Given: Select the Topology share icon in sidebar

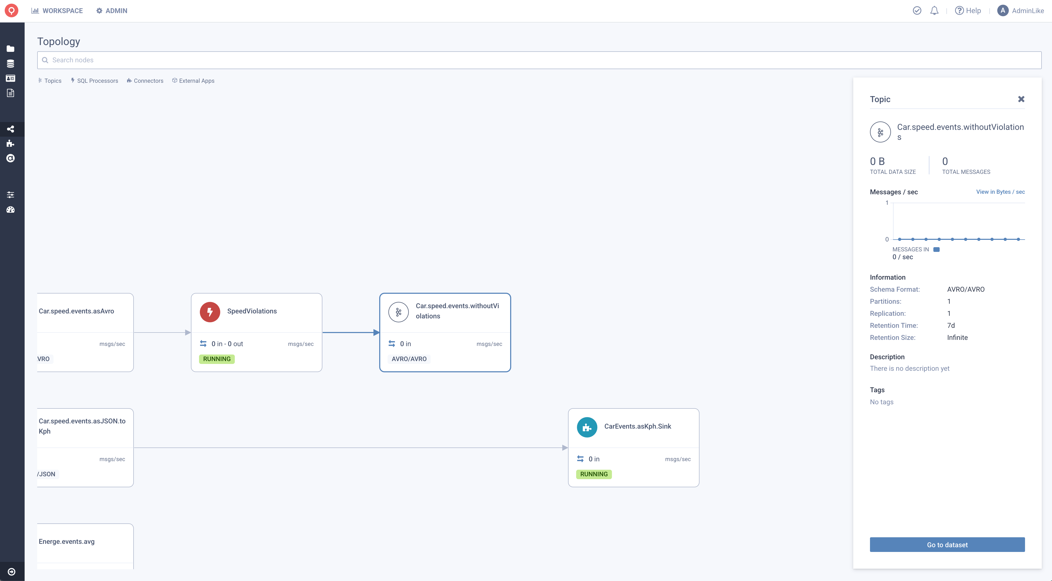Looking at the screenshot, I should click(11, 129).
